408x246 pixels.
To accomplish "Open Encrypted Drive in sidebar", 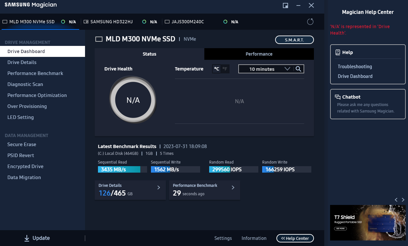I will pyautogui.click(x=42, y=166).
